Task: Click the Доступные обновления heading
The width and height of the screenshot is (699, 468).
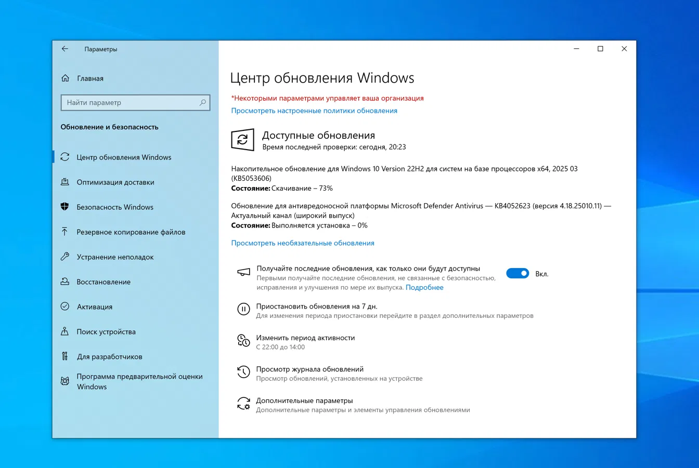Action: click(x=318, y=135)
